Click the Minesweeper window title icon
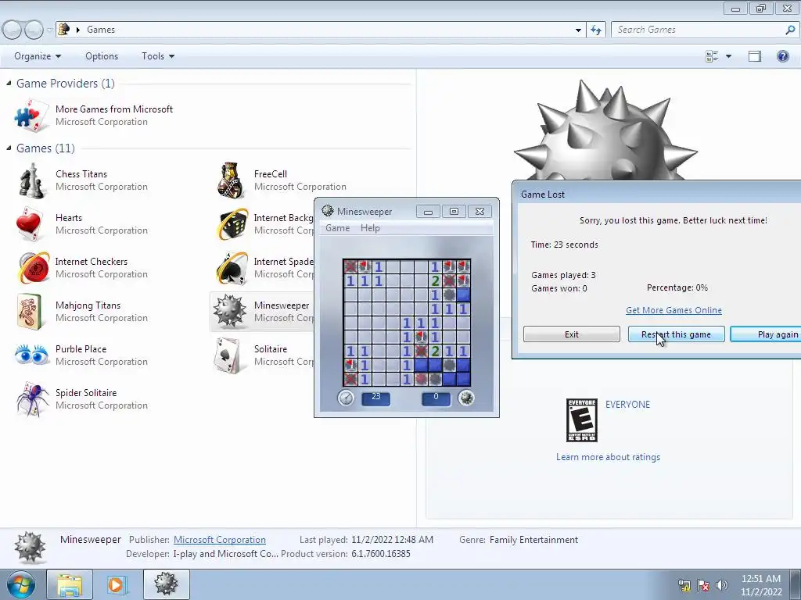The image size is (801, 600). [328, 211]
